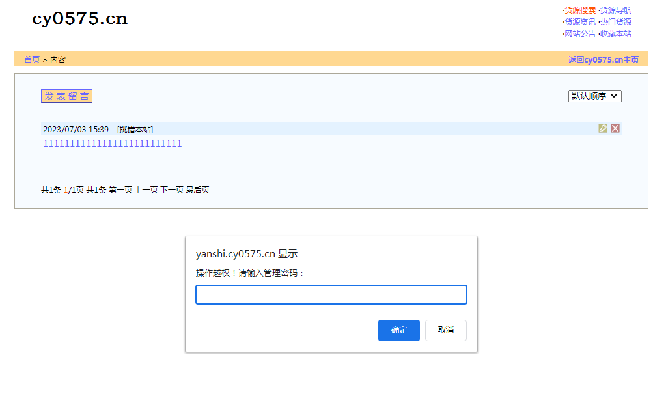
Task: Go to 首页 in the breadcrumb
Action: (x=32, y=60)
